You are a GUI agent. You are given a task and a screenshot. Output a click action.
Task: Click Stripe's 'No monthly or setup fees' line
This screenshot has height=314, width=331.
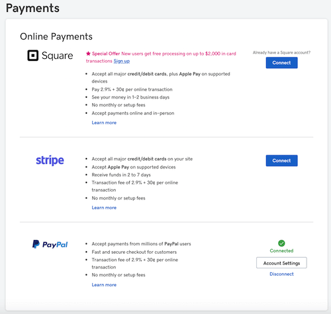click(x=118, y=198)
